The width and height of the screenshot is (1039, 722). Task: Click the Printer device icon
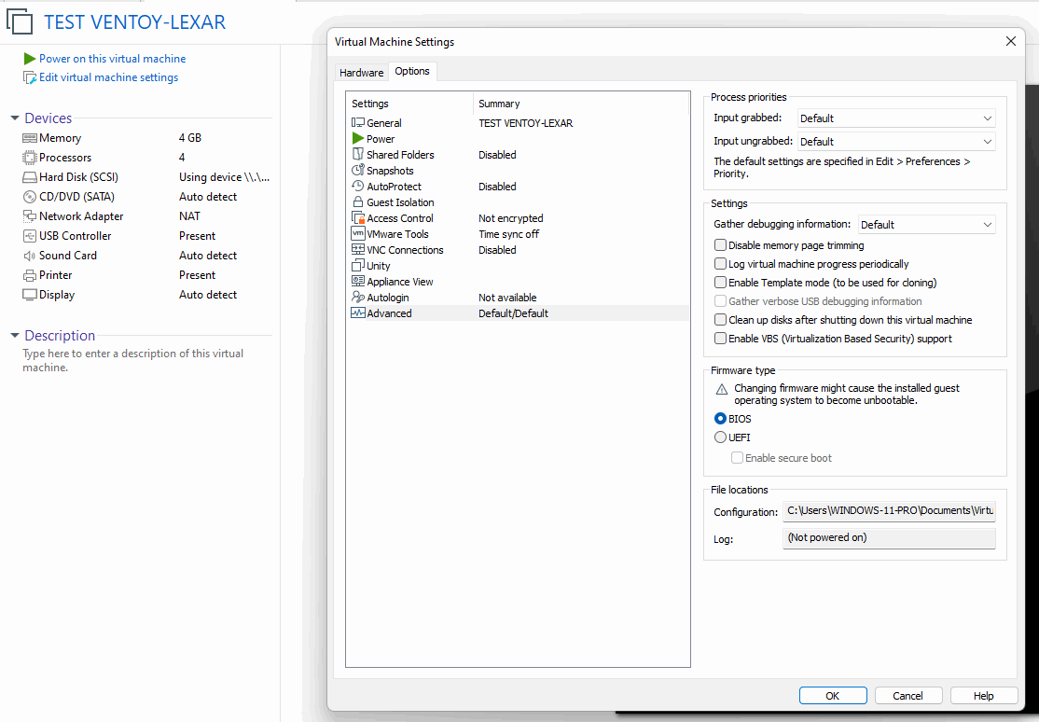(x=29, y=275)
